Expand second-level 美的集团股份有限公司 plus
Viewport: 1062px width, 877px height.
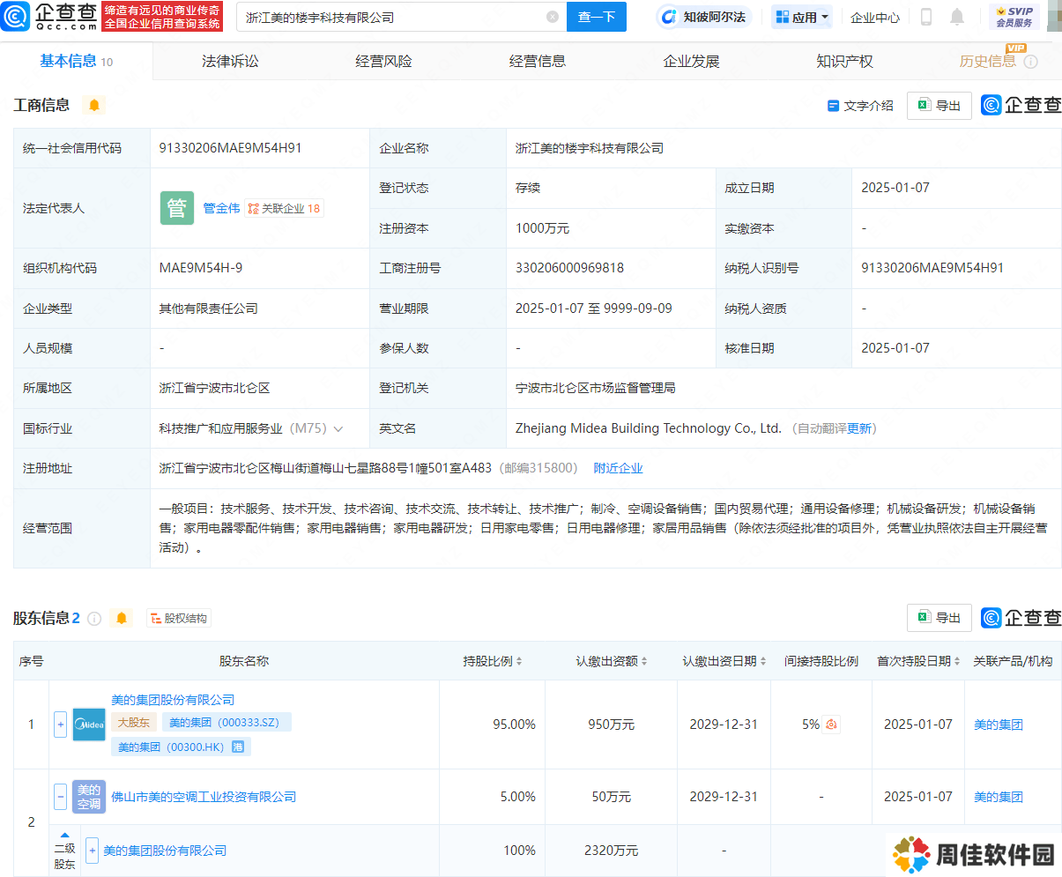pos(92,851)
